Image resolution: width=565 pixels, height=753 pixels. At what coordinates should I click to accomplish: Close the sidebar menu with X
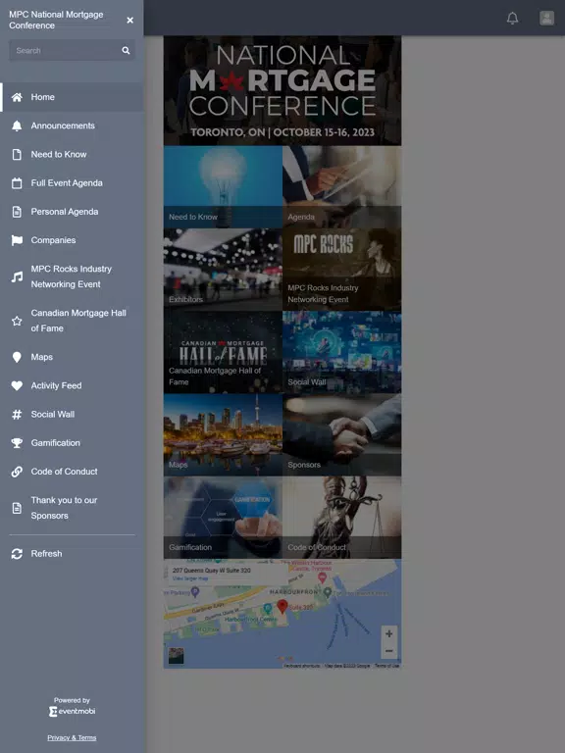129,21
